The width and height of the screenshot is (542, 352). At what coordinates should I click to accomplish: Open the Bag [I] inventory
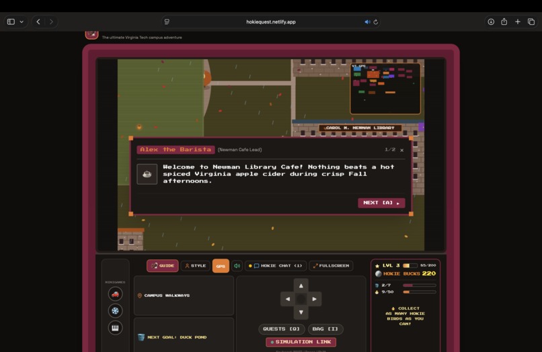pyautogui.click(x=325, y=329)
